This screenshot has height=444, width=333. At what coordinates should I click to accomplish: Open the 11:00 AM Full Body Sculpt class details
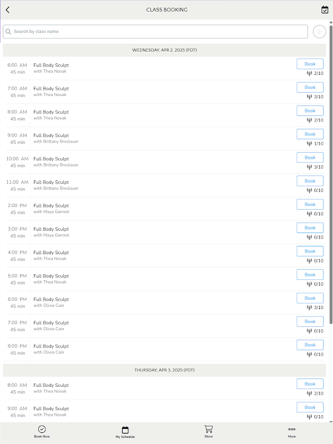click(51, 182)
